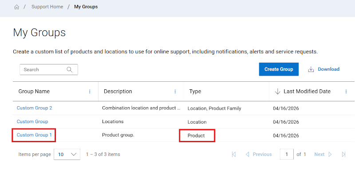Sort by Type column header
Viewport: 355px width, 176px height.
coord(195,92)
